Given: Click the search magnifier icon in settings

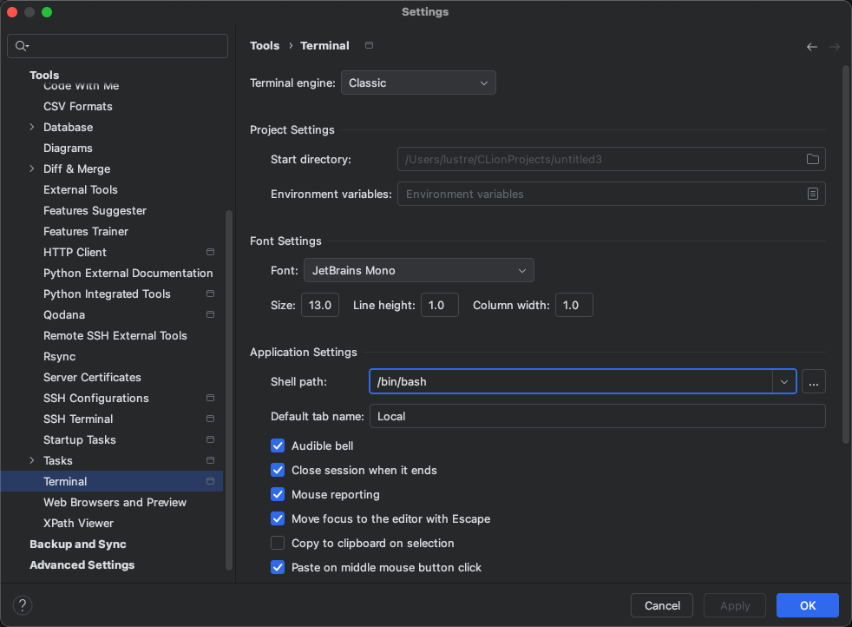Looking at the screenshot, I should point(21,46).
